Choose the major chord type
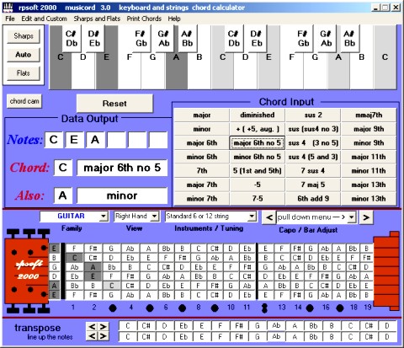This screenshot has height=348, width=404. (x=202, y=115)
